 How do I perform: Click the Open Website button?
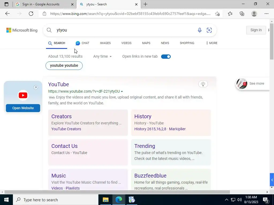pos(23,108)
